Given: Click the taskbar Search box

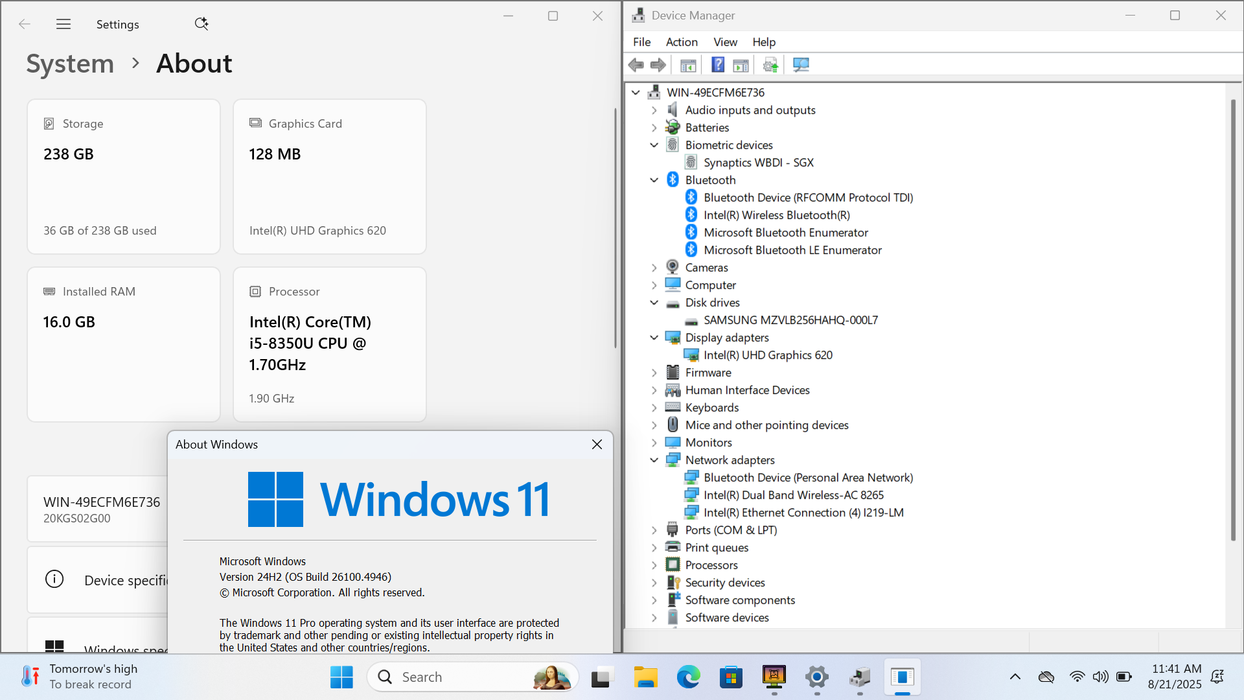Looking at the screenshot, I should [473, 677].
